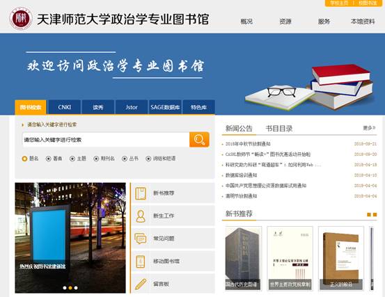
Task: Click the orange magnifier search button
Action: (199, 140)
